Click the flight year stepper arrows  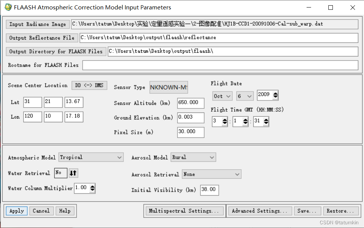(275, 95)
